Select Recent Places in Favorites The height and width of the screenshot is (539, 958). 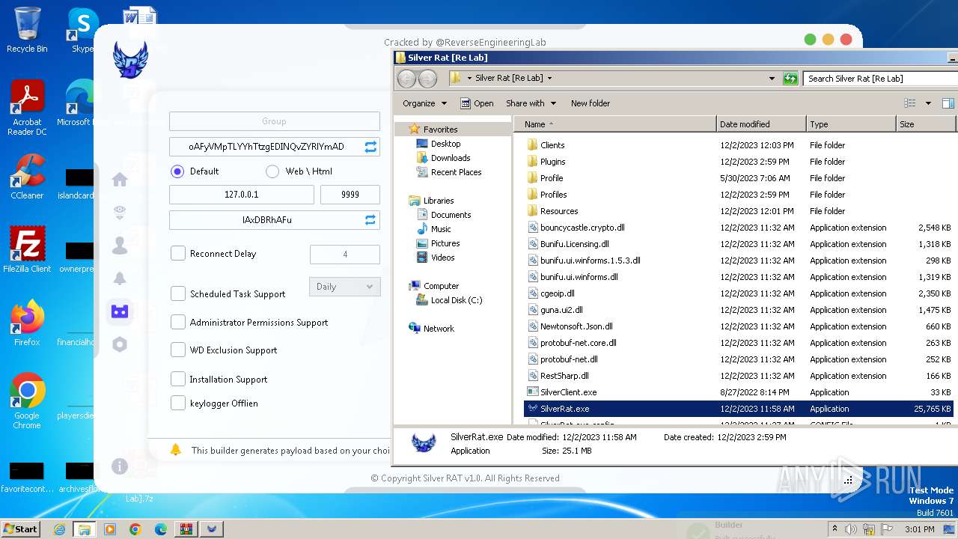(456, 172)
